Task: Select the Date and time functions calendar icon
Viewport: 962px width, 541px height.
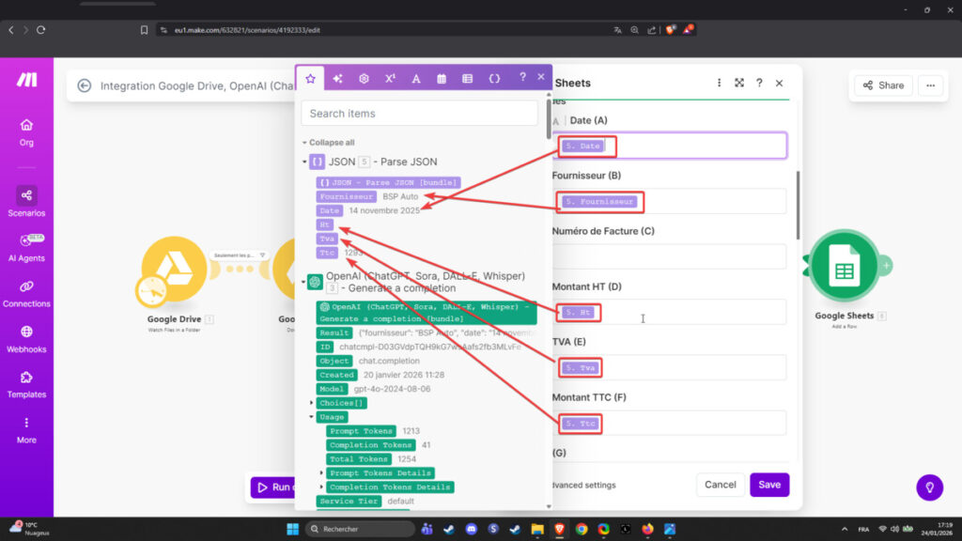Action: point(442,79)
